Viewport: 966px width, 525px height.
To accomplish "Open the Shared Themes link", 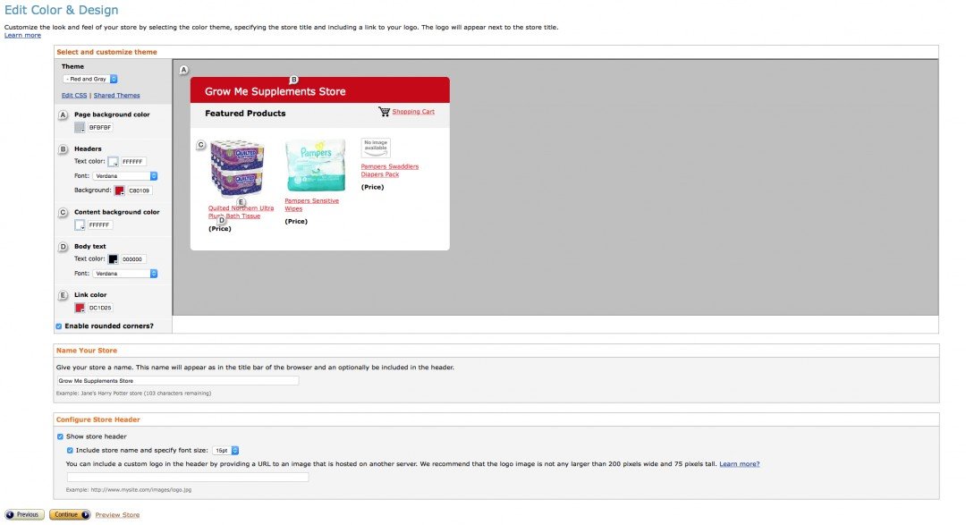I will (x=116, y=96).
